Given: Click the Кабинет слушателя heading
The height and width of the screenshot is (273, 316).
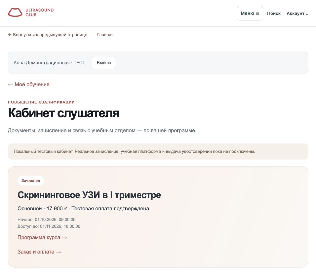Looking at the screenshot, I should tap(63, 113).
